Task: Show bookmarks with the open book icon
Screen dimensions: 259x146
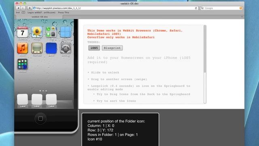Action: click(23, 13)
